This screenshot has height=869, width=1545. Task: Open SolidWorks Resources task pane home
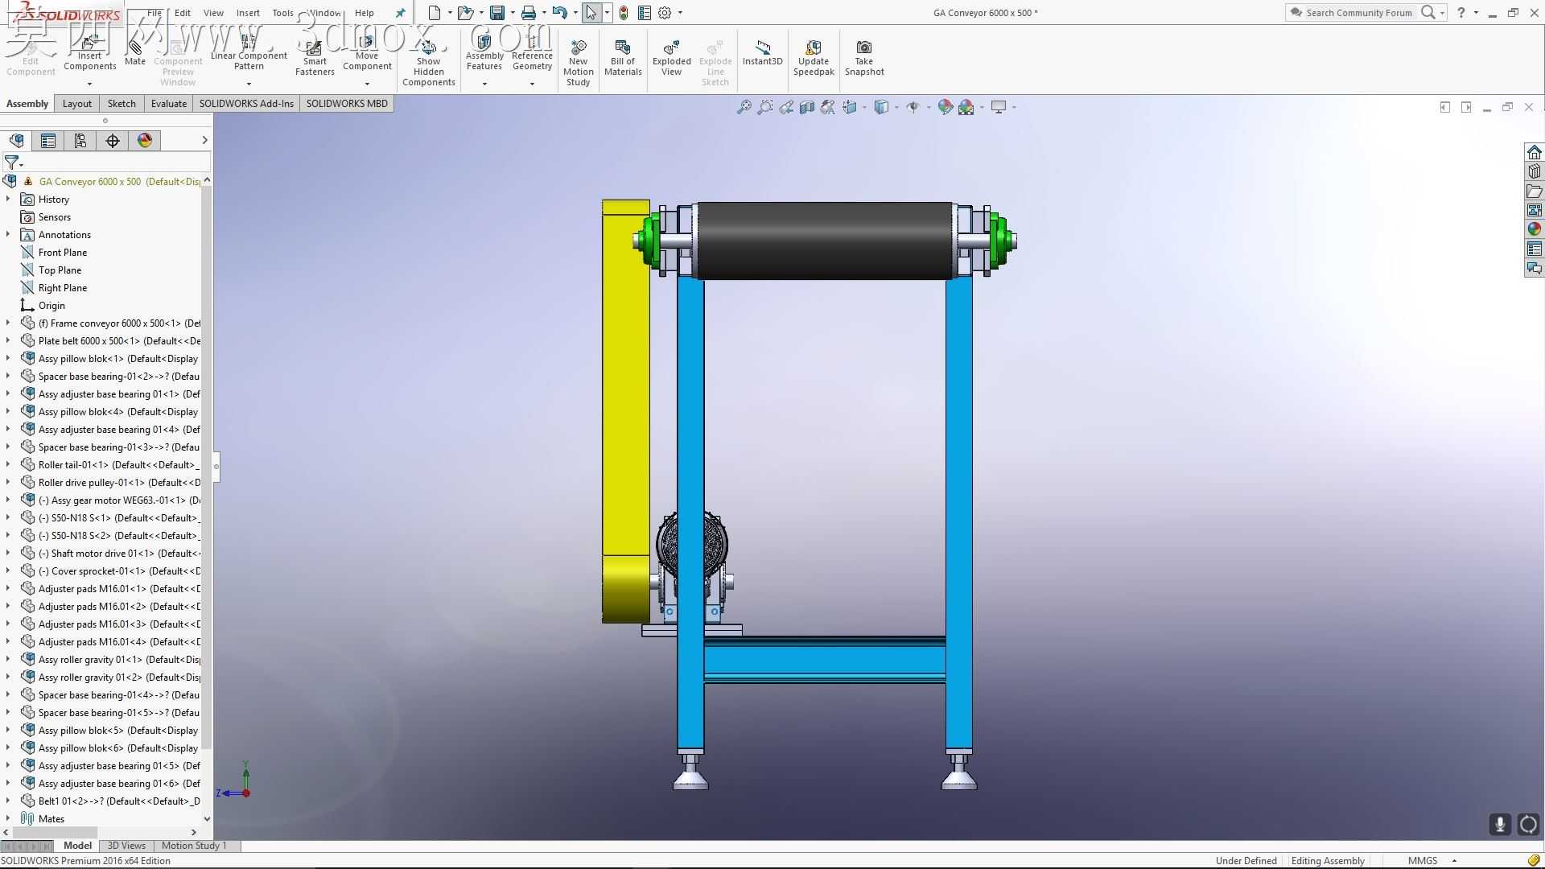tap(1535, 152)
